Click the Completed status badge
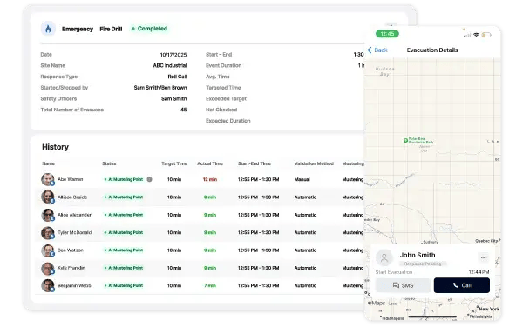The image size is (523, 327). pyautogui.click(x=149, y=29)
